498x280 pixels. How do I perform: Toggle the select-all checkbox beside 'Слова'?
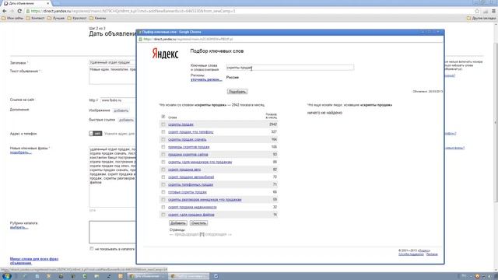pyautogui.click(x=163, y=117)
